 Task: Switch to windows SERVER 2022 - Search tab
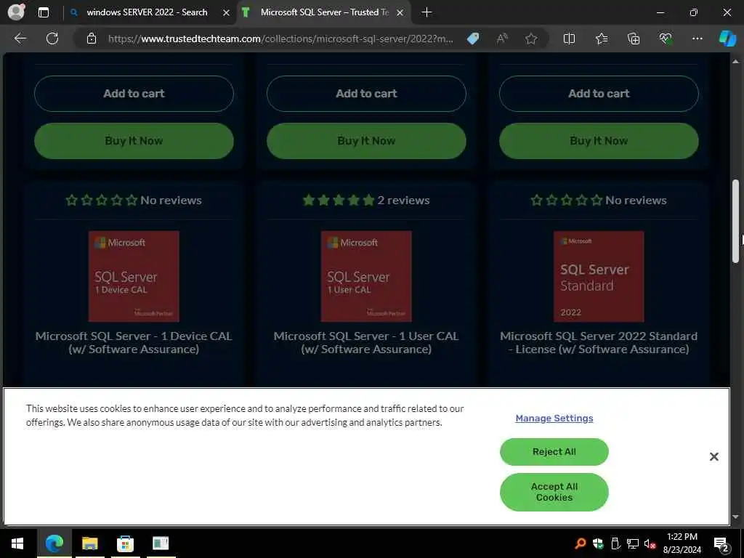click(147, 12)
